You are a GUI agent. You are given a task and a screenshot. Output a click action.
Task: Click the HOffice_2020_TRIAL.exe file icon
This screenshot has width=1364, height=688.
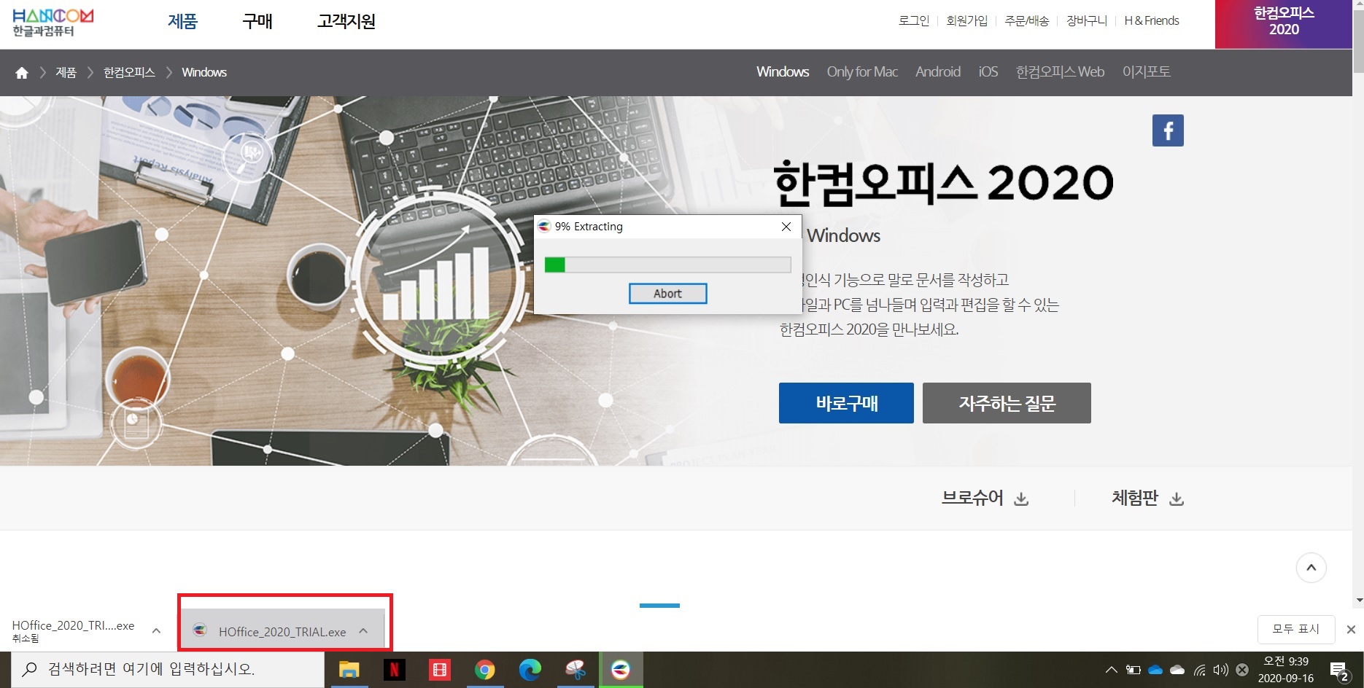click(x=200, y=630)
